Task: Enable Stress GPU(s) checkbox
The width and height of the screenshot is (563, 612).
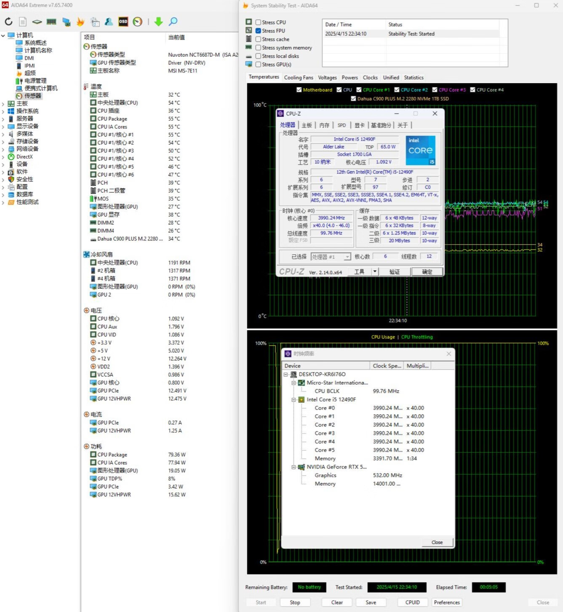Action: (x=258, y=64)
